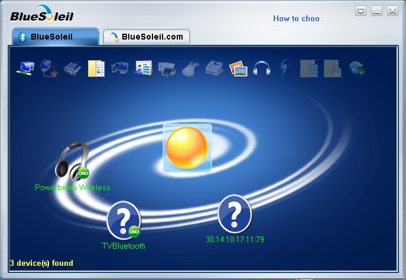Close the BlueSoleil window
The height and width of the screenshot is (280, 406).
point(392,11)
